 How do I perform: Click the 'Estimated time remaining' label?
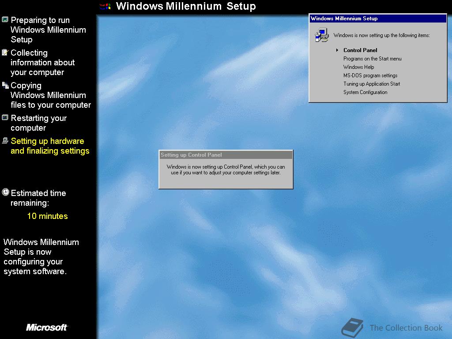(38, 198)
